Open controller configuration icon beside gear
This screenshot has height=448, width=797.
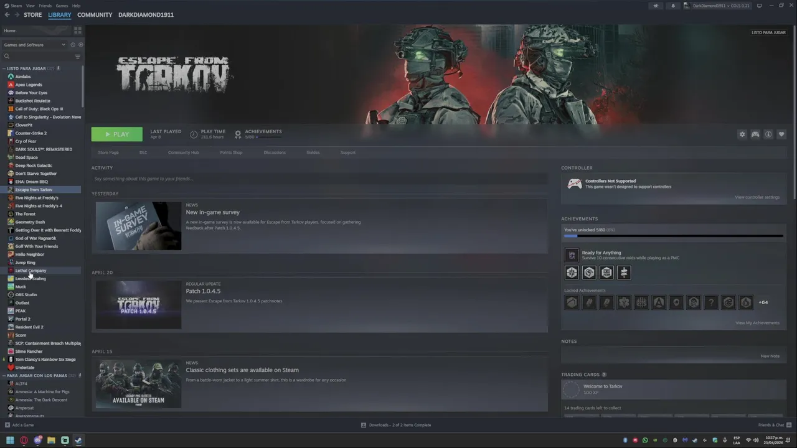(755, 134)
